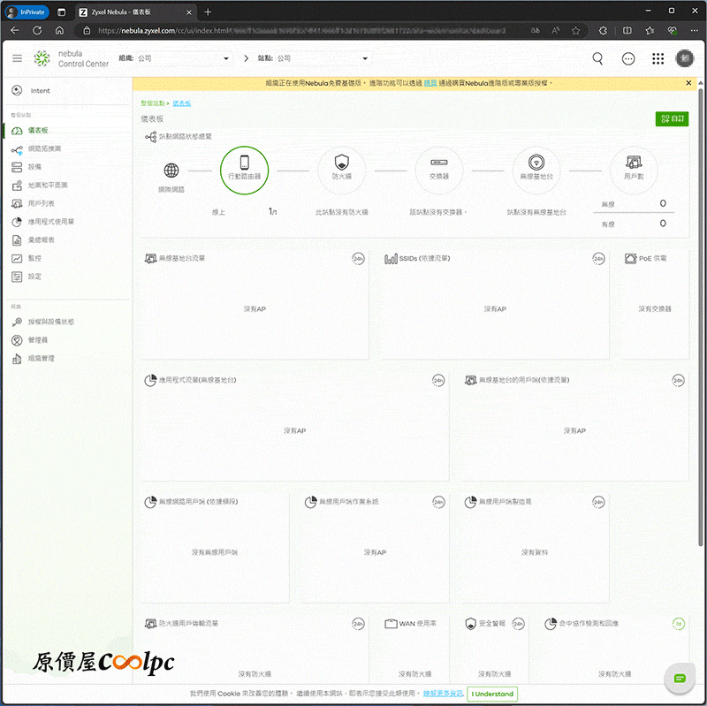Select the 交換器 switch node
Image resolution: width=707 pixels, height=706 pixels.
439,171
